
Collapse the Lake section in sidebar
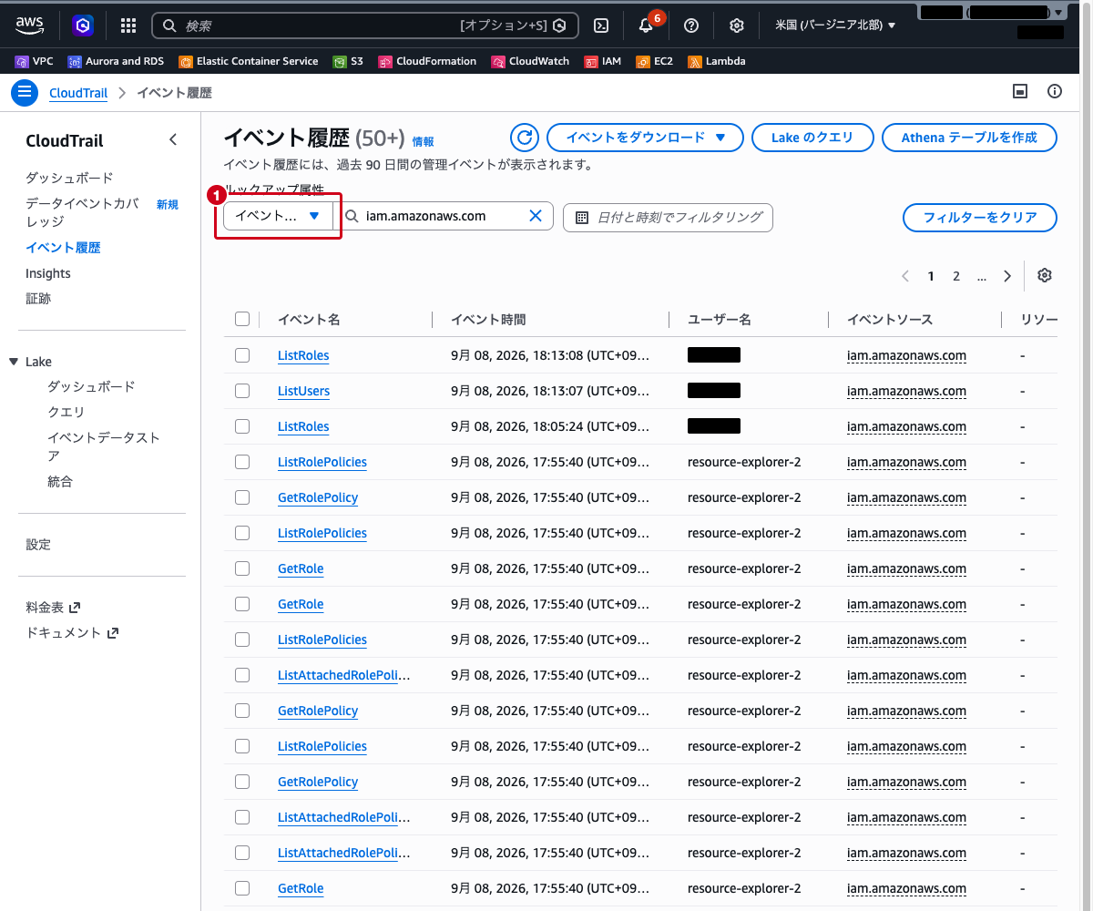(14, 362)
